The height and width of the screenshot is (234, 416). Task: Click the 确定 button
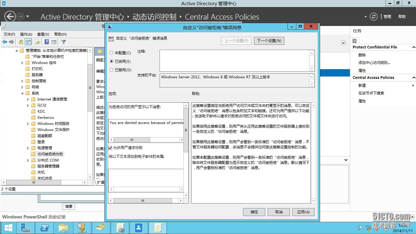click(x=254, y=212)
